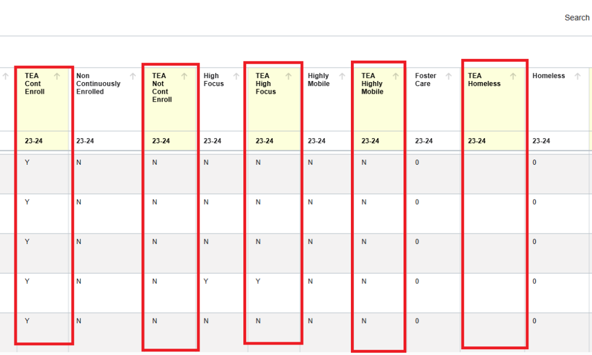Sort using TEA Not Cont Enroll arrow
Image resolution: width=592 pixels, height=355 pixels.
pos(184,76)
